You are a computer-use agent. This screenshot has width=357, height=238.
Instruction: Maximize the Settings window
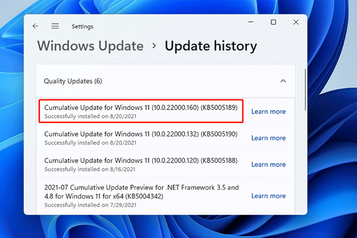274,22
